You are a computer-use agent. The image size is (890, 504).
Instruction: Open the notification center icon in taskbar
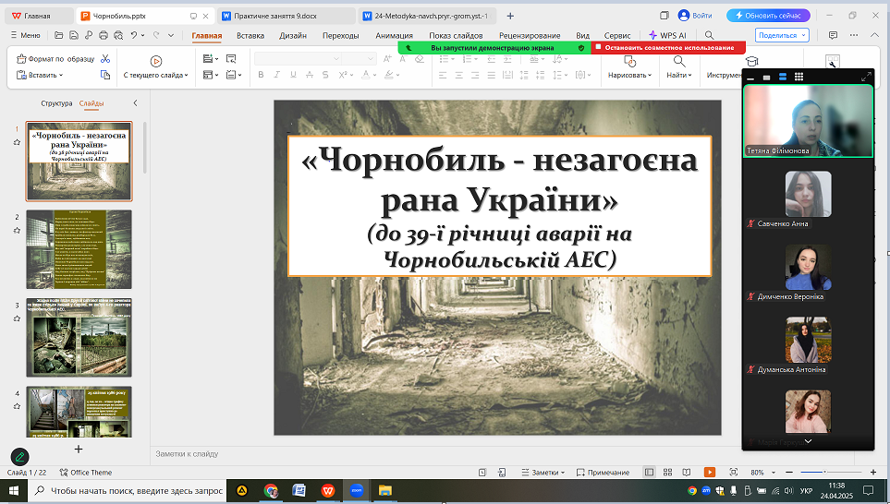[868, 490]
